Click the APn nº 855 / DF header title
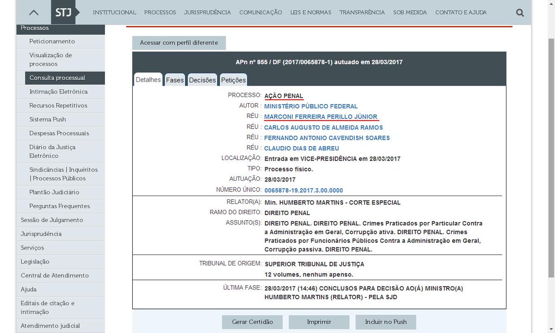This screenshot has width=555, height=333. pos(319,62)
